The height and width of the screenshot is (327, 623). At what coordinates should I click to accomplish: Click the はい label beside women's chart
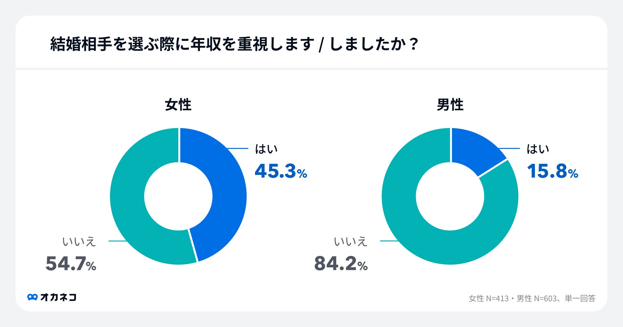click(x=266, y=149)
